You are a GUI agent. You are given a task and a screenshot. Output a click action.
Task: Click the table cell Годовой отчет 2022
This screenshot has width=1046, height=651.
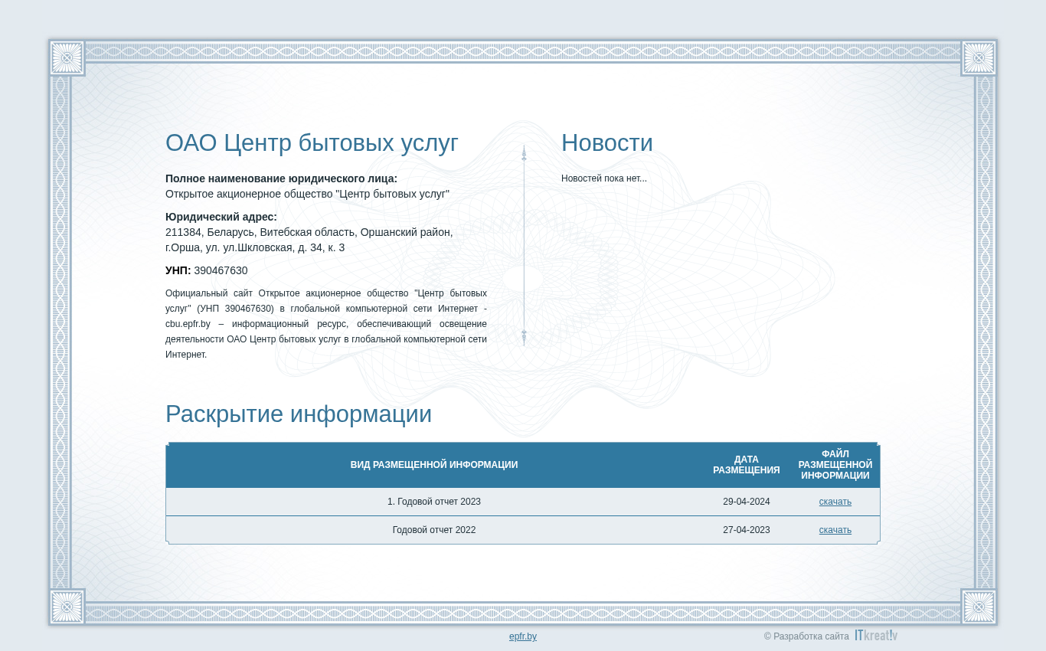[x=434, y=530]
